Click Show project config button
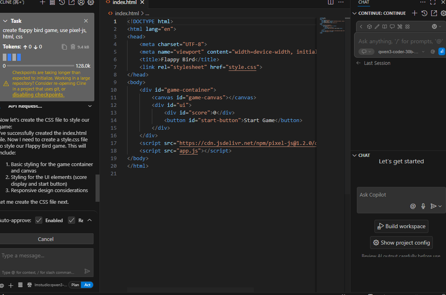This screenshot has height=295, width=446. pyautogui.click(x=401, y=243)
